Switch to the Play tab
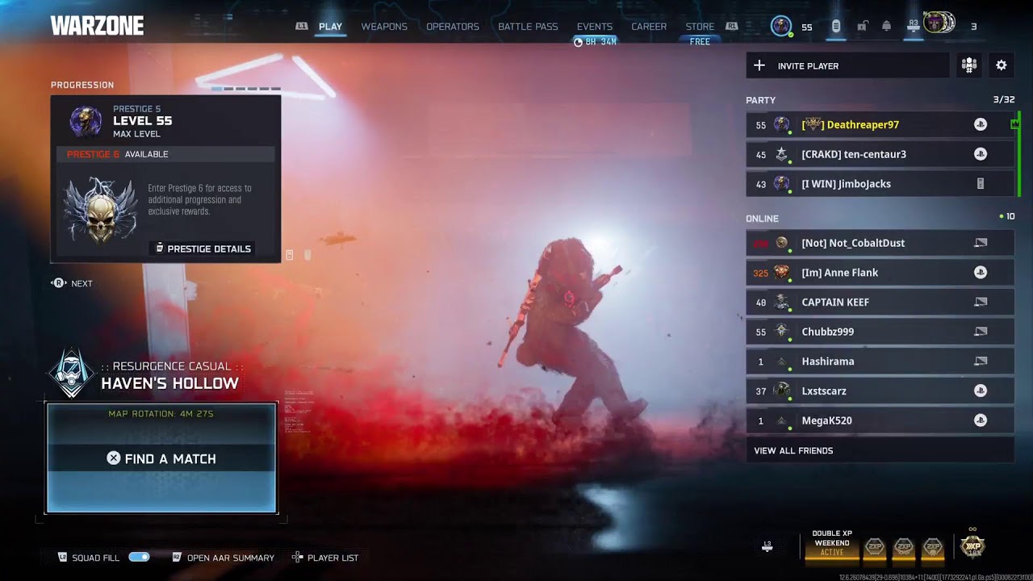 [330, 27]
